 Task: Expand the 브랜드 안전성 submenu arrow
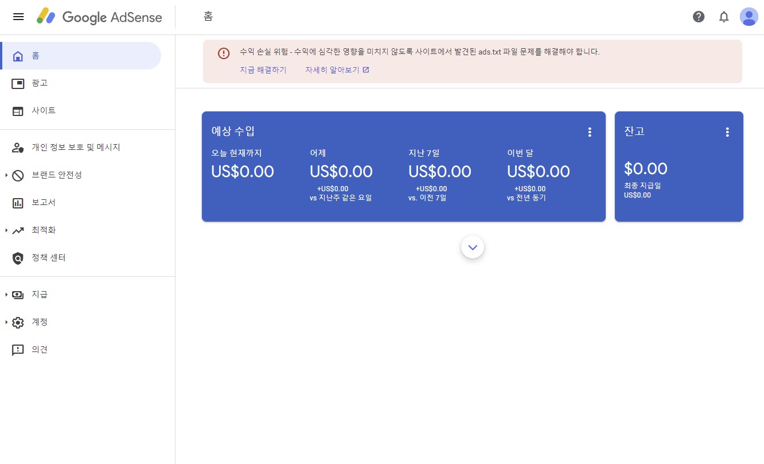tap(6, 175)
